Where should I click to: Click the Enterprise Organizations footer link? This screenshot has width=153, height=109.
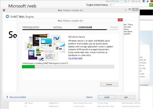[131, 106]
